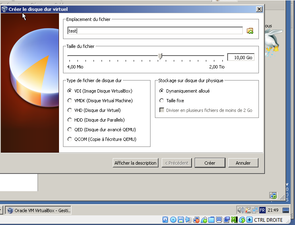Click the 21:49 taskbar clock
The width and height of the screenshot is (295, 225).
273,210
